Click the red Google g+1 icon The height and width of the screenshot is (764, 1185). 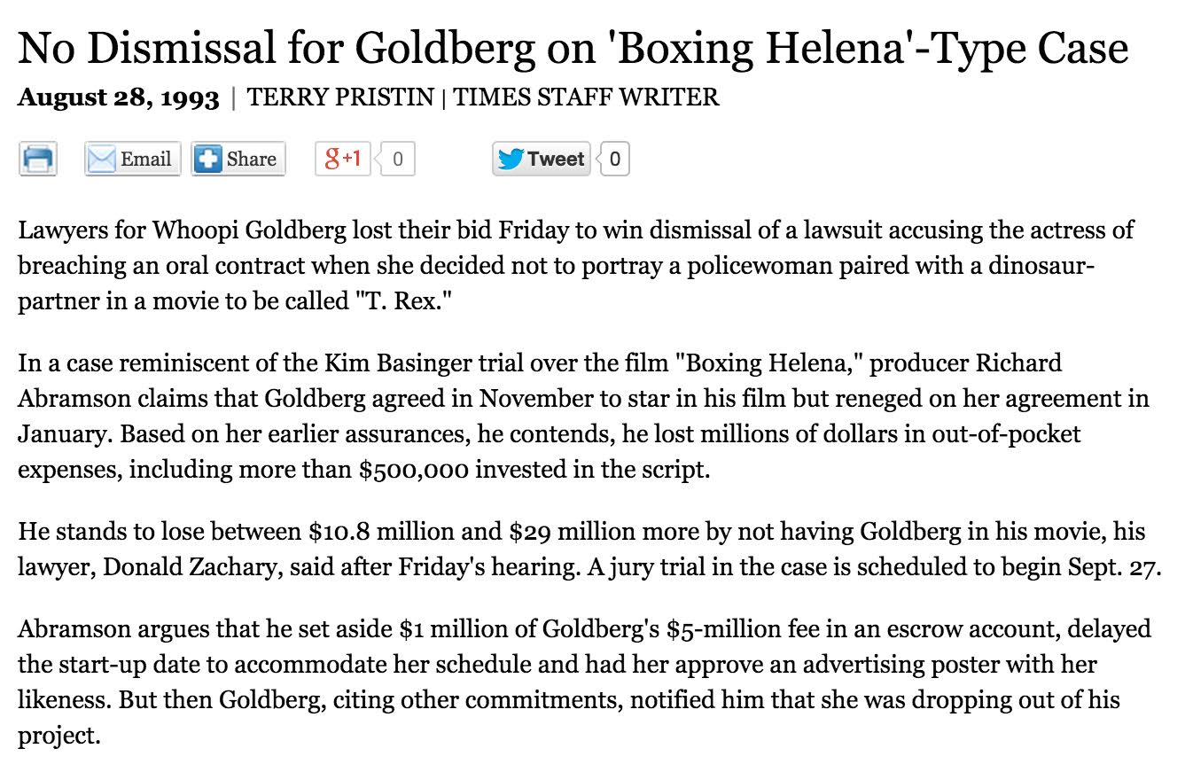point(343,159)
